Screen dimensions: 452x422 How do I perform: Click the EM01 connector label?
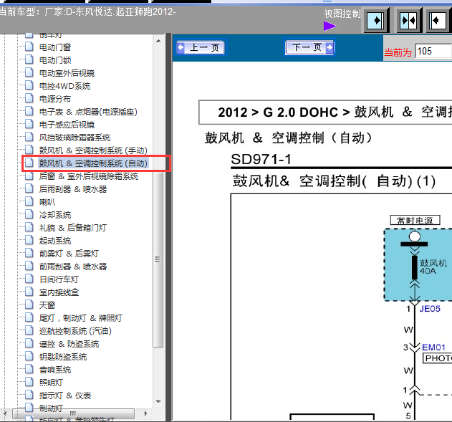(434, 347)
